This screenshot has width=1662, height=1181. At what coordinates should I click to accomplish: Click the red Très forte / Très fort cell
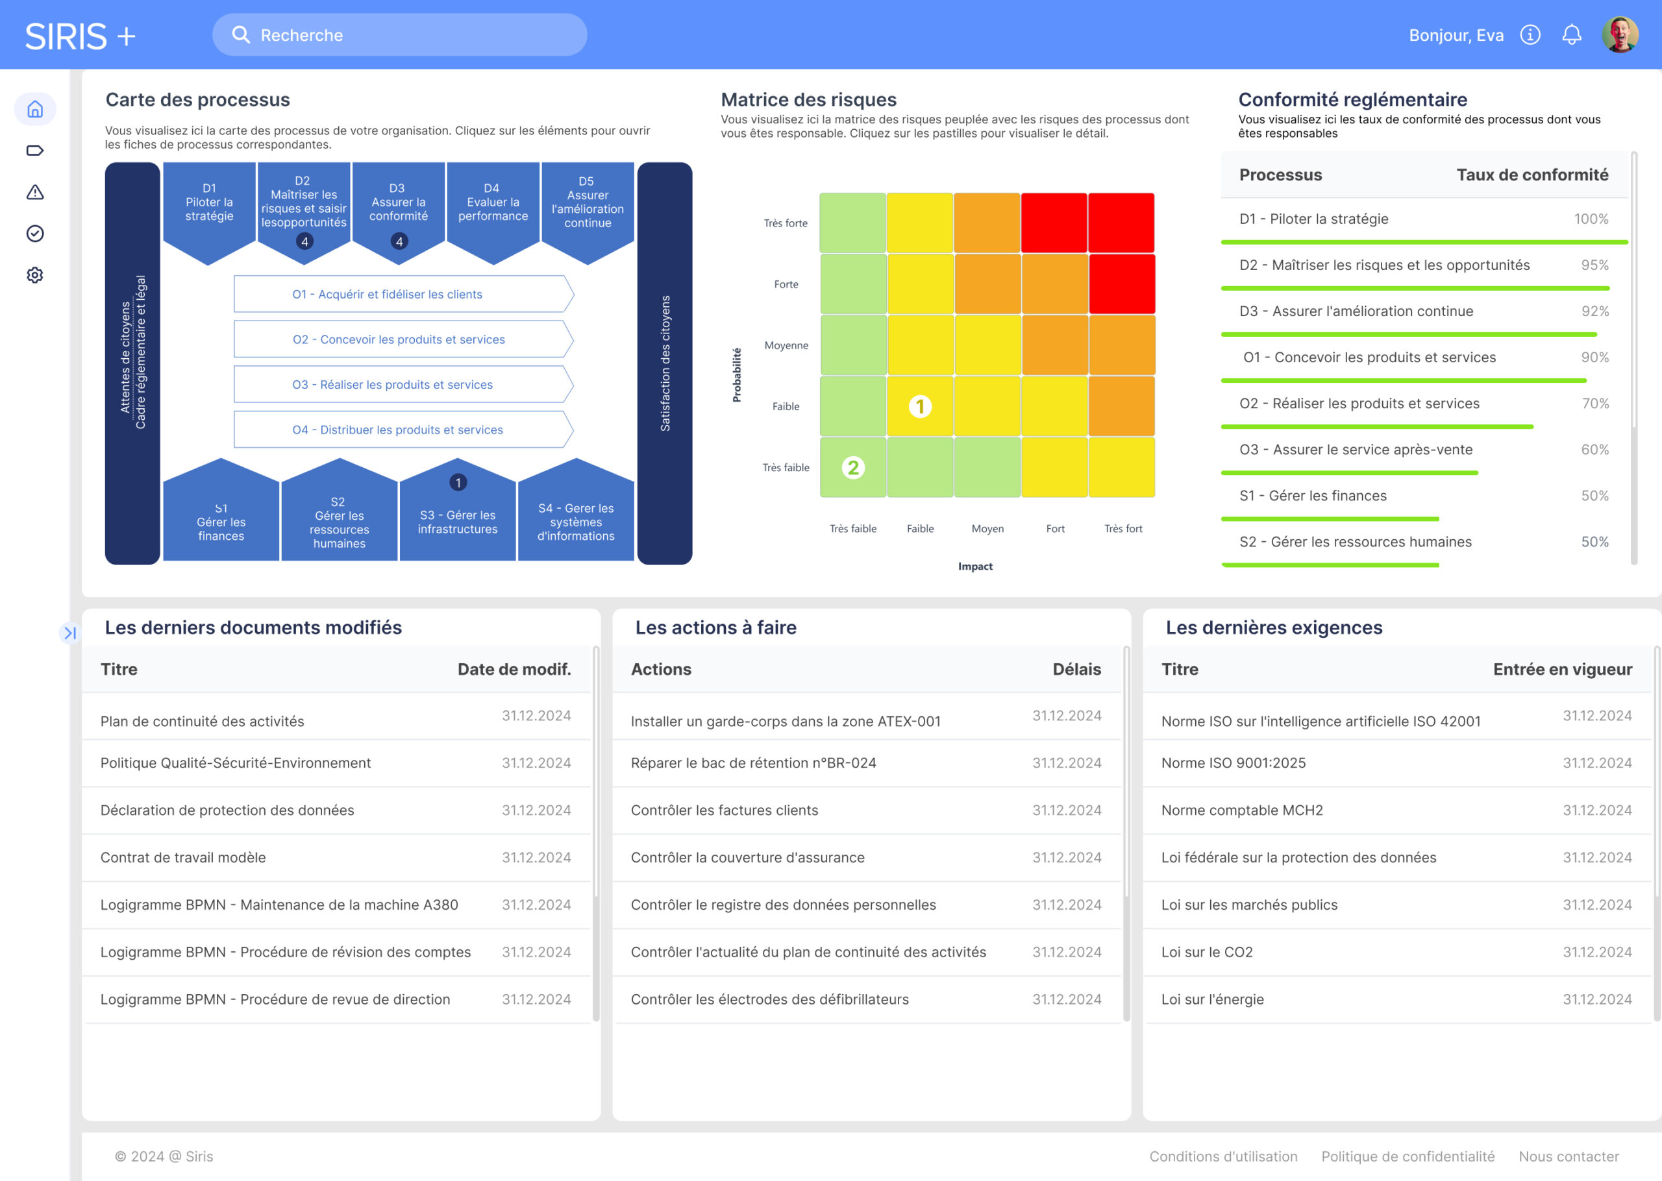1121,223
